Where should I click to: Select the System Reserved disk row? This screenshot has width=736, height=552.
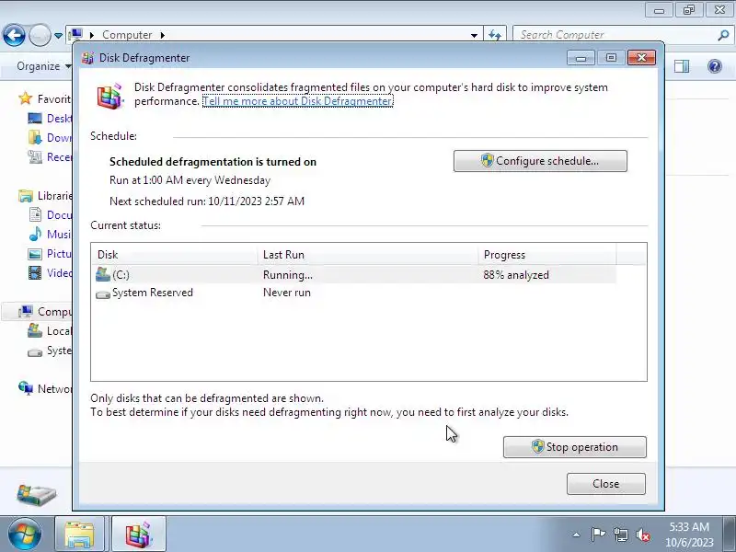(355, 293)
